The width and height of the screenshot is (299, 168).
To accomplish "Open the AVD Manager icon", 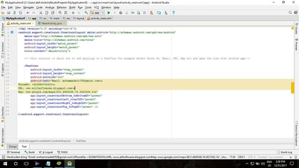I will (151, 13).
